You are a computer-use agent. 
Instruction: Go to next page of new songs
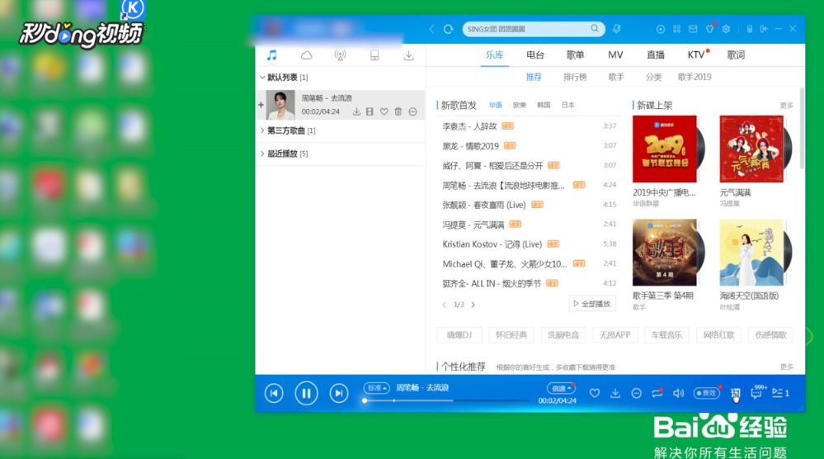point(473,305)
